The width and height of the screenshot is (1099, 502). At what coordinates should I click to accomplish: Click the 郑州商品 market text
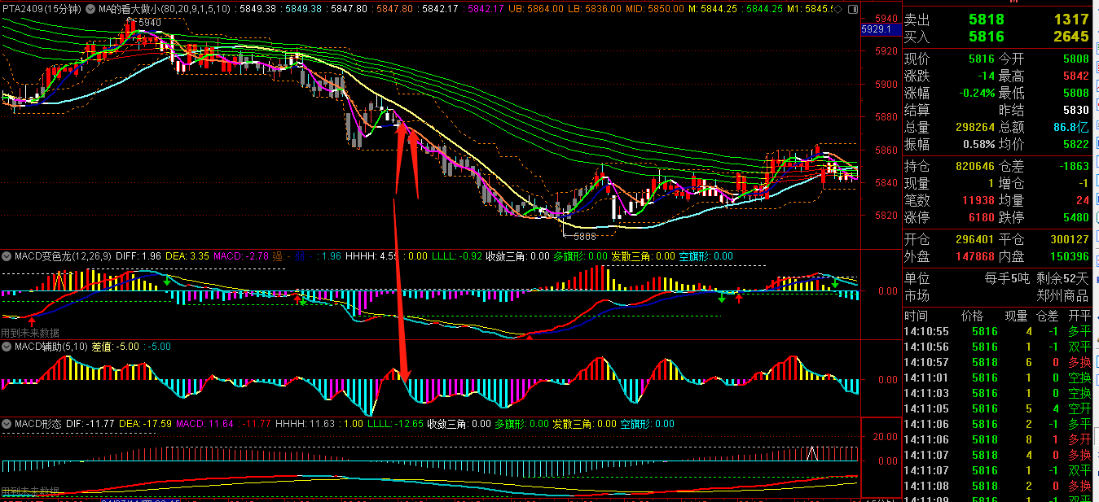coord(1062,295)
